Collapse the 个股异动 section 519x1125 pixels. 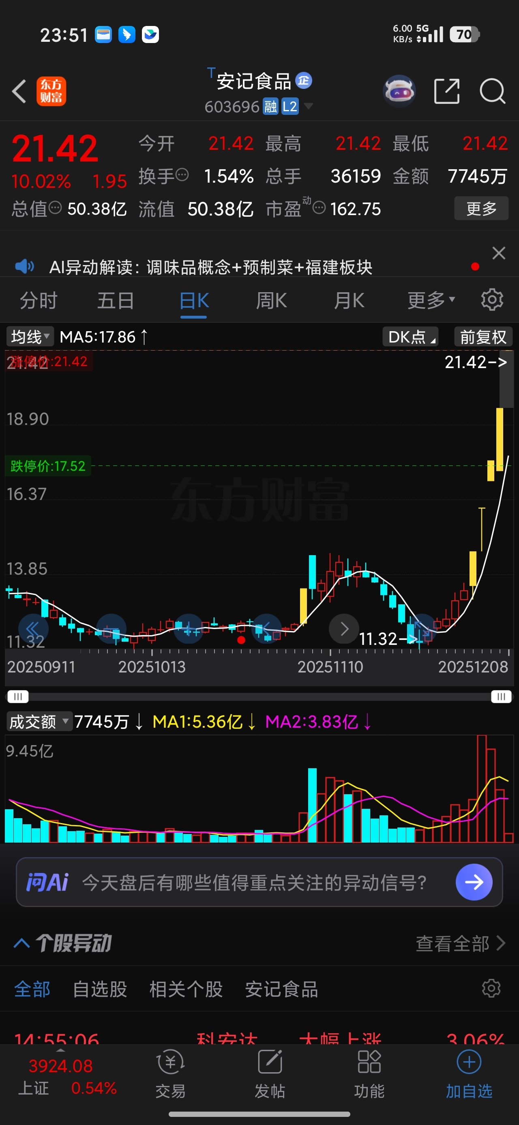coord(22,943)
